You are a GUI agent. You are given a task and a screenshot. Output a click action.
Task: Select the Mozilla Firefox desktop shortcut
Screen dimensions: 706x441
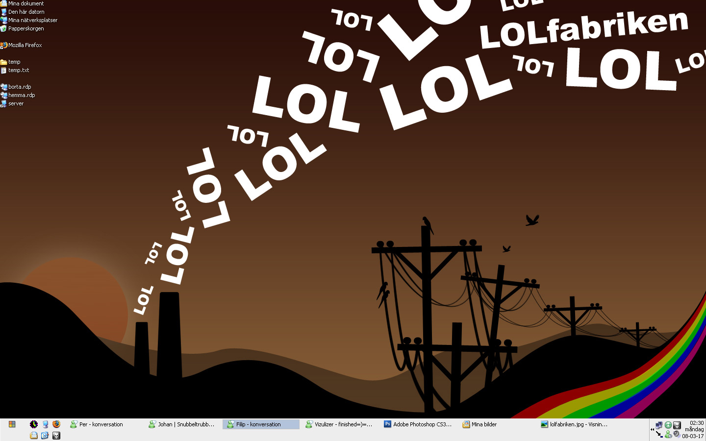pos(21,45)
